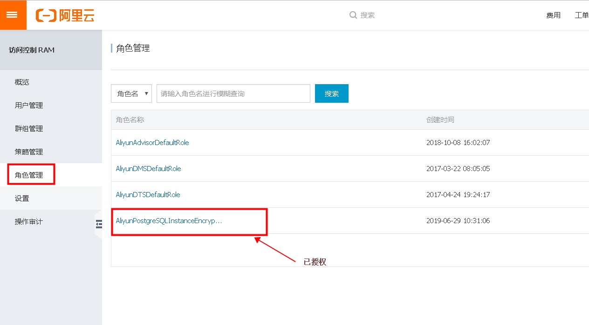This screenshot has height=325, width=589.
Task: Open the AliyunAdvisorDefaultRole link
Action: click(x=152, y=143)
